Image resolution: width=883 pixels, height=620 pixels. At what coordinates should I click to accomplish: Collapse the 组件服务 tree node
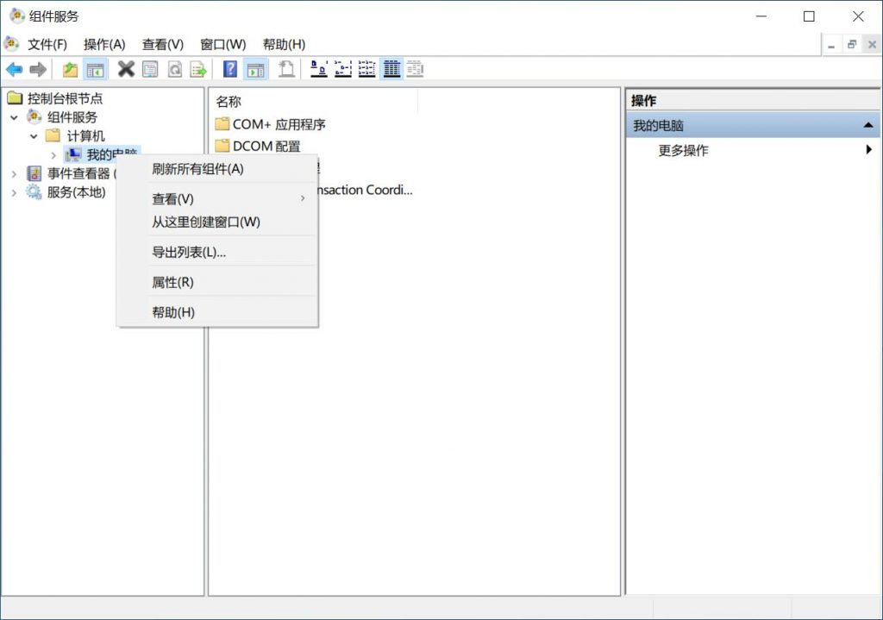pyautogui.click(x=14, y=117)
